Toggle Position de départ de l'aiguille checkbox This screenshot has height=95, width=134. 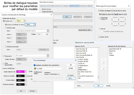[99, 10]
